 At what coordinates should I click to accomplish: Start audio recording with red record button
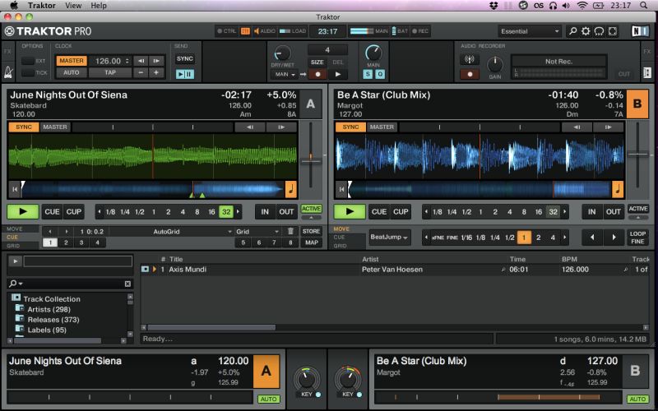[469, 74]
